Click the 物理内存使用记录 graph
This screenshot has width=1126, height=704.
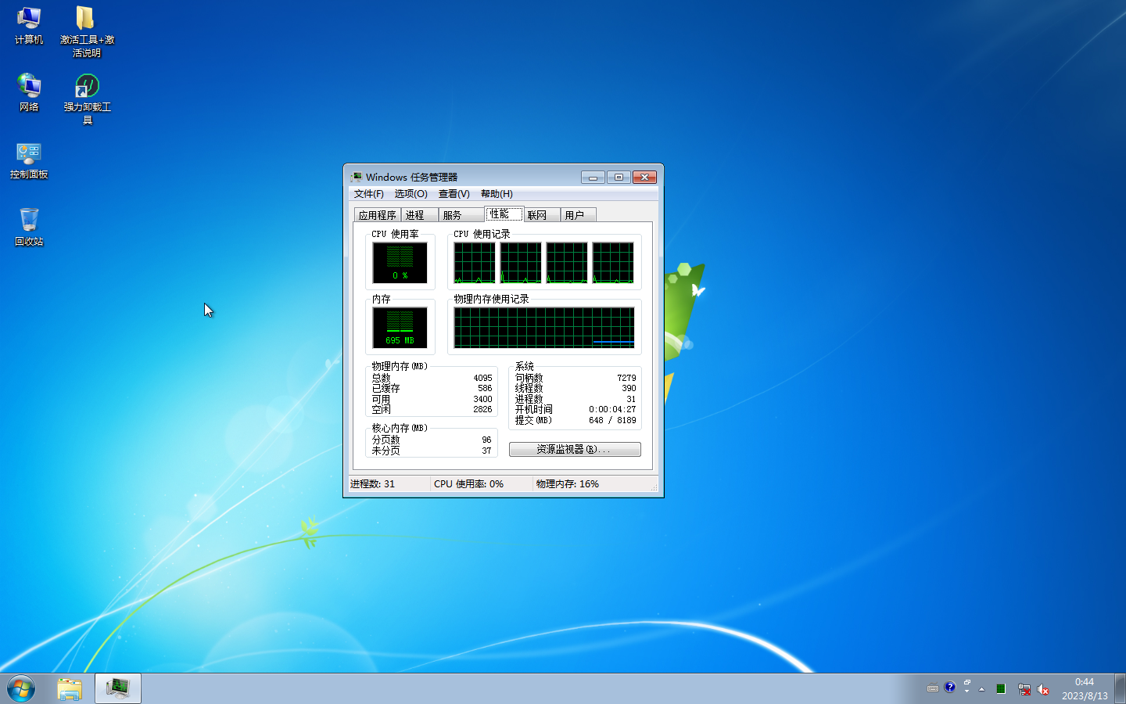[x=544, y=327]
